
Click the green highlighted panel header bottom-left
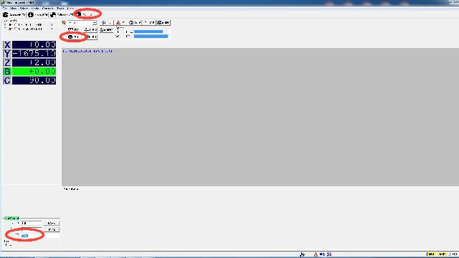click(x=11, y=218)
